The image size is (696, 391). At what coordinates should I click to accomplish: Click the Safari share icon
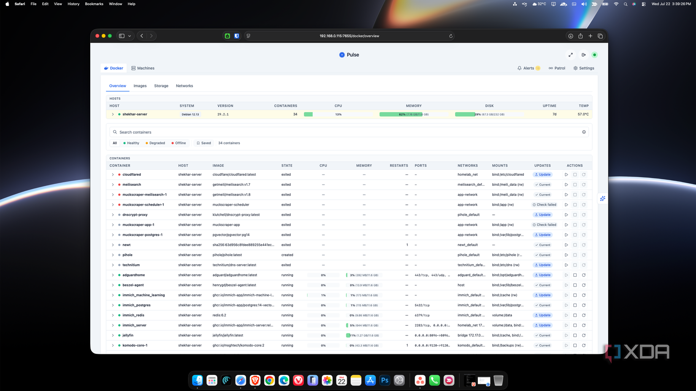(580, 36)
